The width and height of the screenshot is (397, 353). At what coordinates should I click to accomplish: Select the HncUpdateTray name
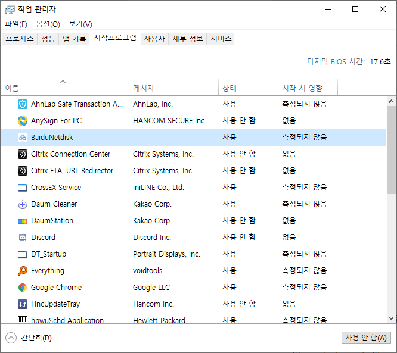click(x=55, y=304)
